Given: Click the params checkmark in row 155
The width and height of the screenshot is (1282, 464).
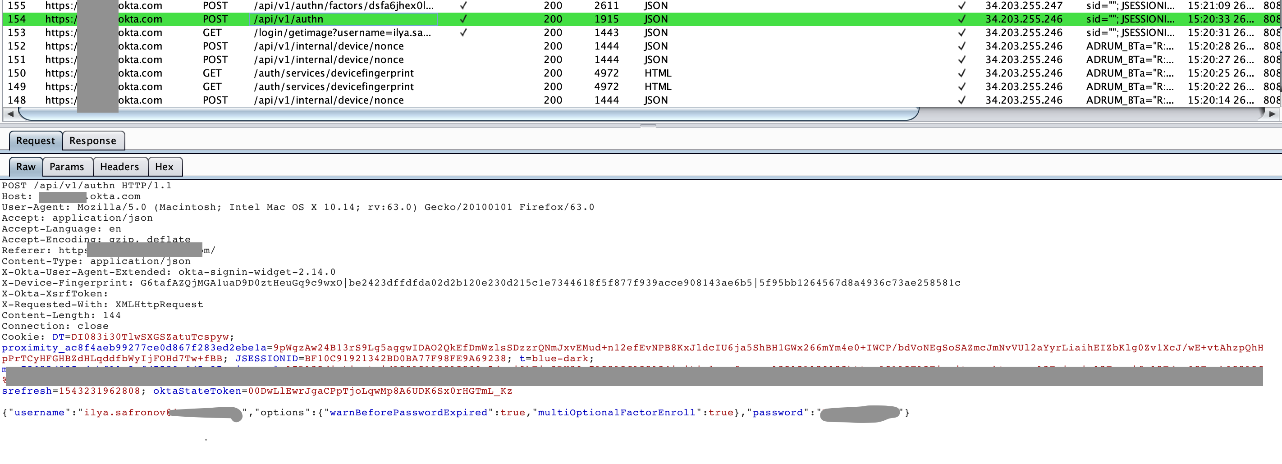Looking at the screenshot, I should pos(463,6).
